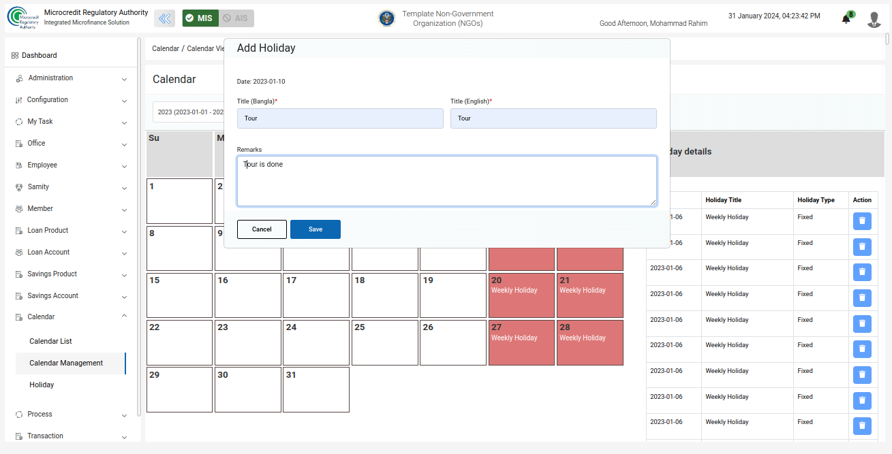This screenshot has width=892, height=454.
Task: Click the Administration sidebar icon
Action: point(19,78)
